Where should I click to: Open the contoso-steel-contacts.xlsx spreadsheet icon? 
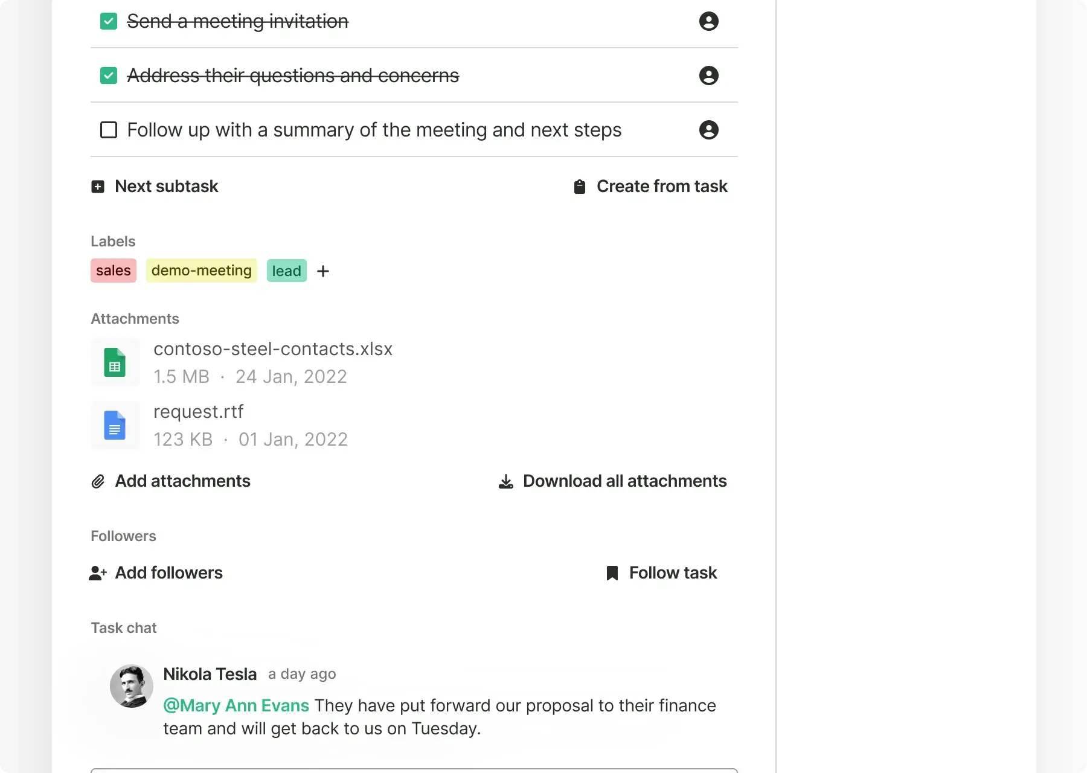click(x=115, y=363)
